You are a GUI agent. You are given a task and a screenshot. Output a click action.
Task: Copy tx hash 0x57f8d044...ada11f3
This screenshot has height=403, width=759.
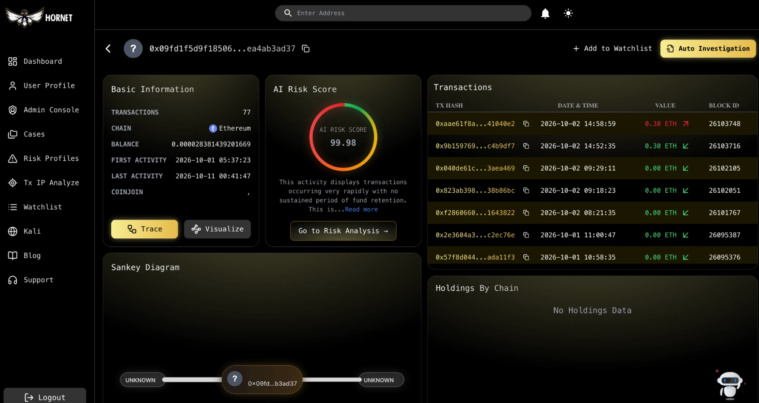(x=526, y=257)
